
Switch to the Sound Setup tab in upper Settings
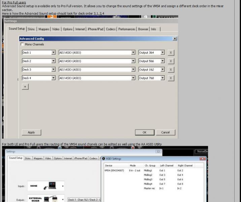17,29
